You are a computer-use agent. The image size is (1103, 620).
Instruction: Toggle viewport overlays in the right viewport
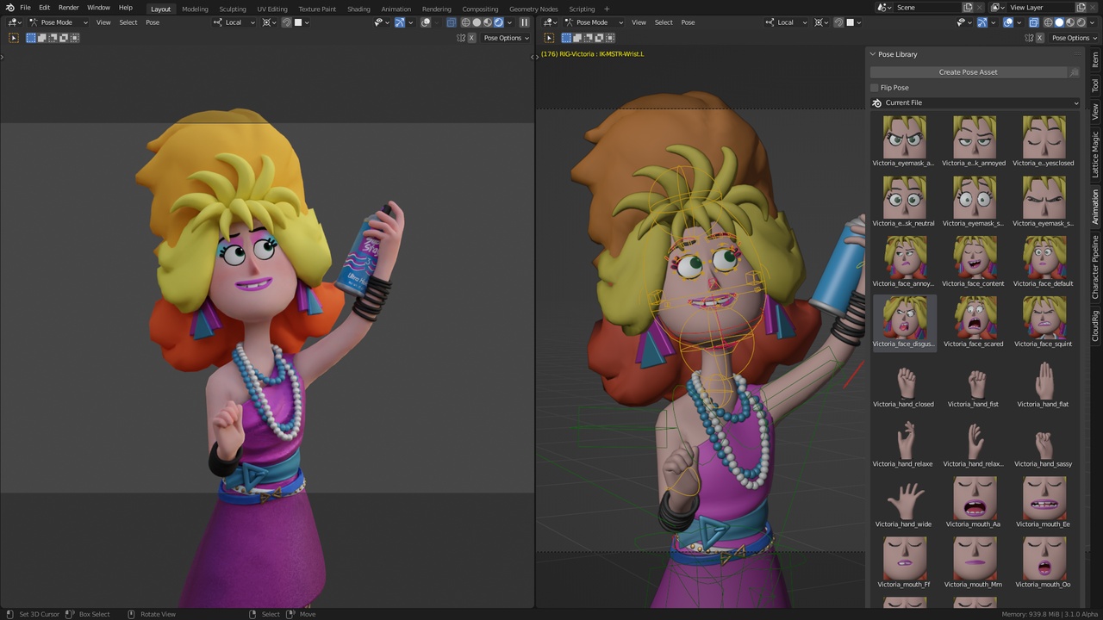point(1007,22)
